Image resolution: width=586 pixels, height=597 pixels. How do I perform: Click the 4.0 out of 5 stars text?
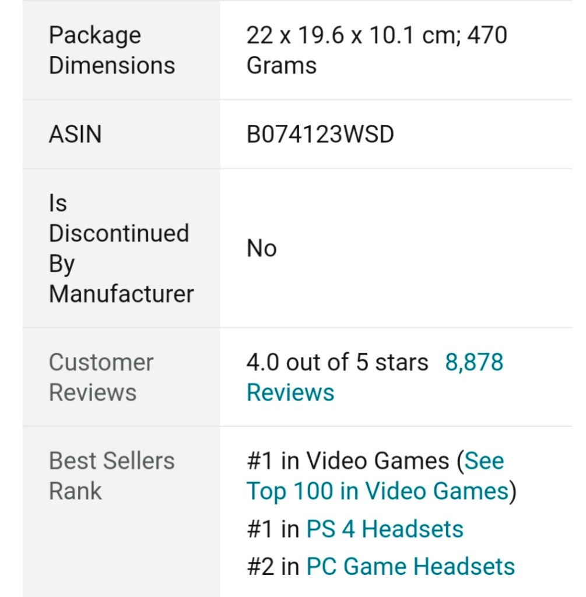coord(337,362)
